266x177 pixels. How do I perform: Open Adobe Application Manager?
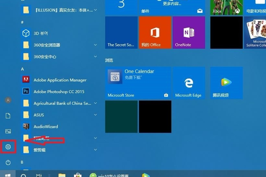pos(59,80)
